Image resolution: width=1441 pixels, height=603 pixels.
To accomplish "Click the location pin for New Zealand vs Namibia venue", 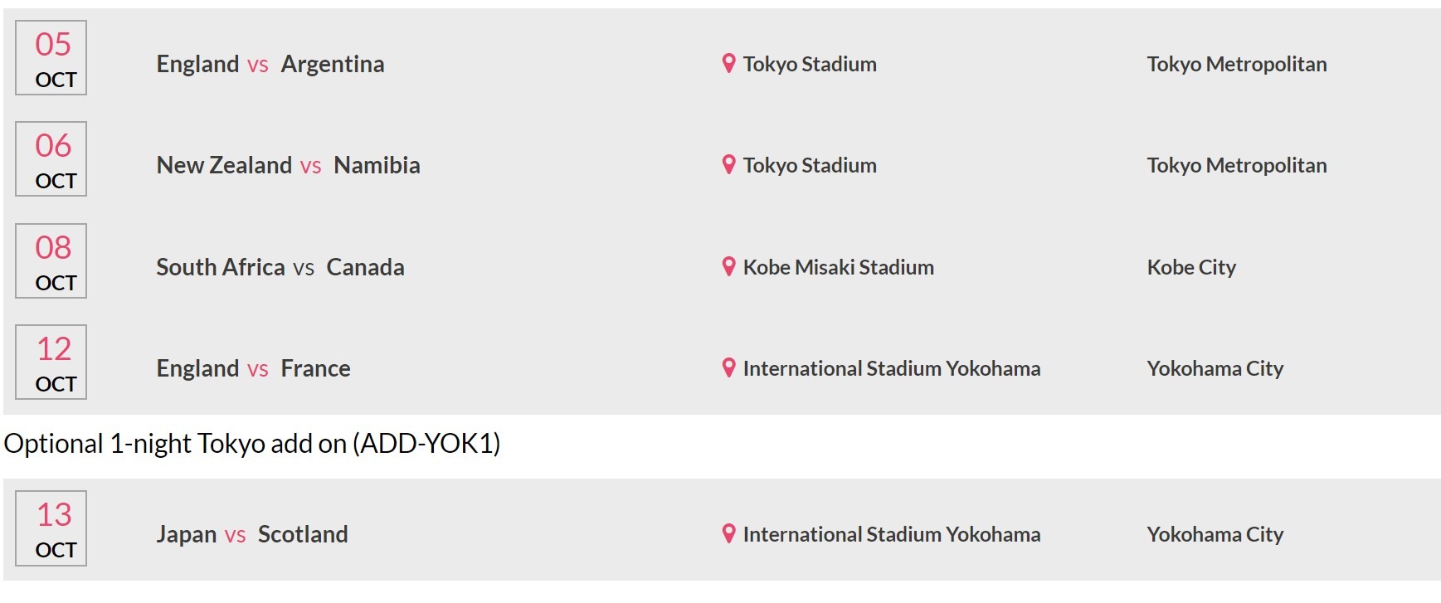I will coord(728,164).
